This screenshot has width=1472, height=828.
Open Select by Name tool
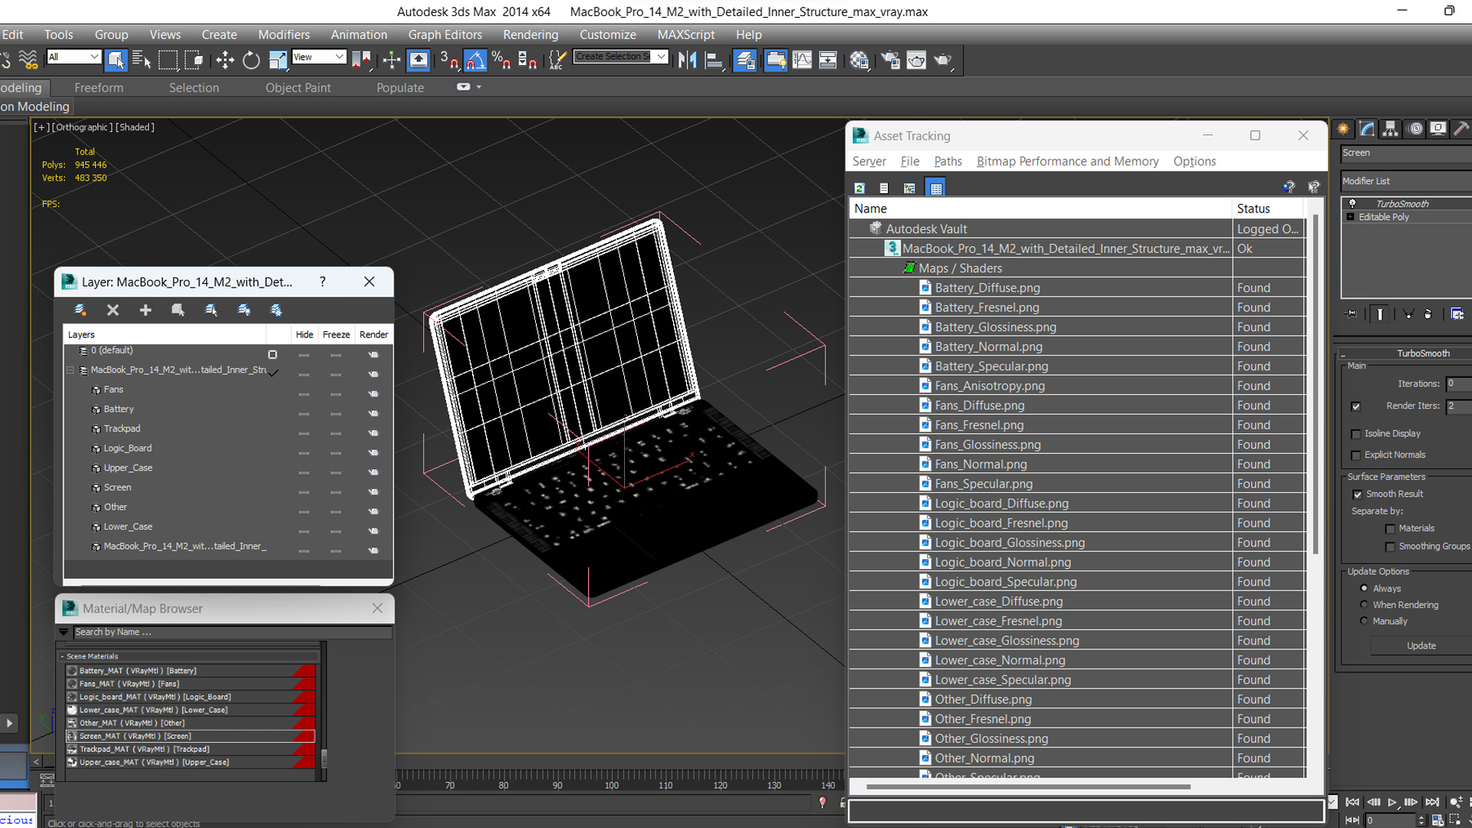[142, 60]
